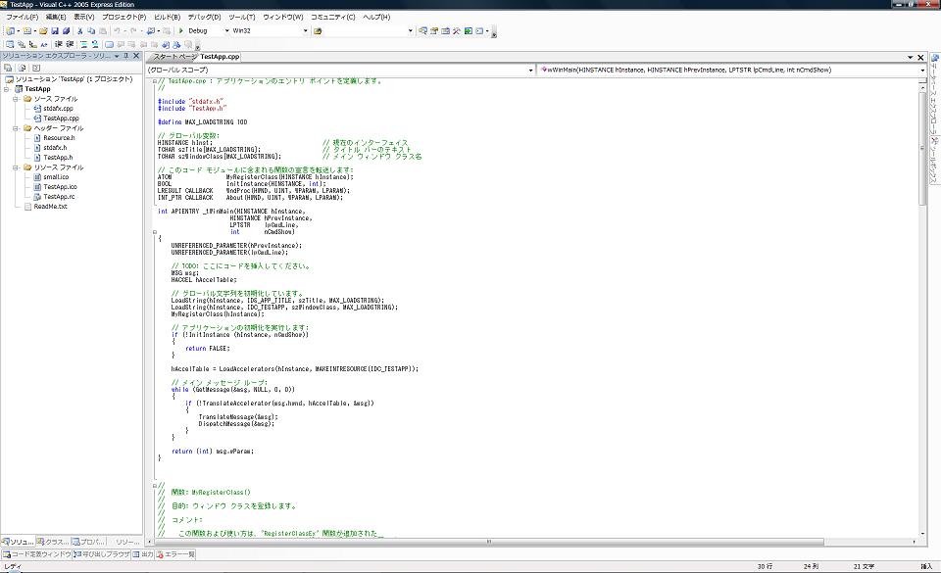Open the Win32 platform dropdown
The image size is (941, 573).
pyautogui.click(x=306, y=30)
